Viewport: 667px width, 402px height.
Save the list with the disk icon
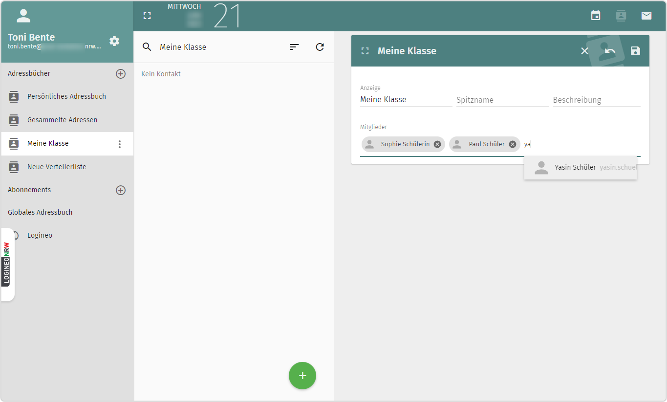[x=635, y=51]
